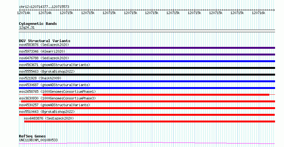Click the red bar for esv2658765
The width and height of the screenshot is (284, 147).
pos(156,95)
